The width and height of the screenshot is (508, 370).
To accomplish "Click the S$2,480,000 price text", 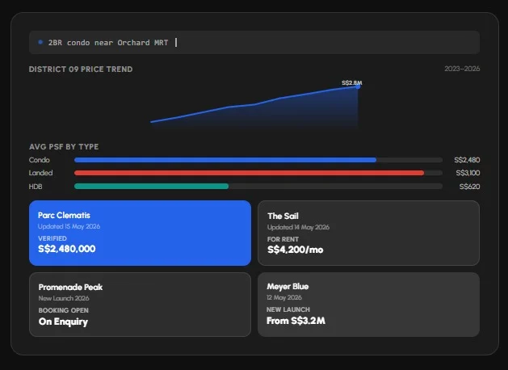I will (67, 249).
